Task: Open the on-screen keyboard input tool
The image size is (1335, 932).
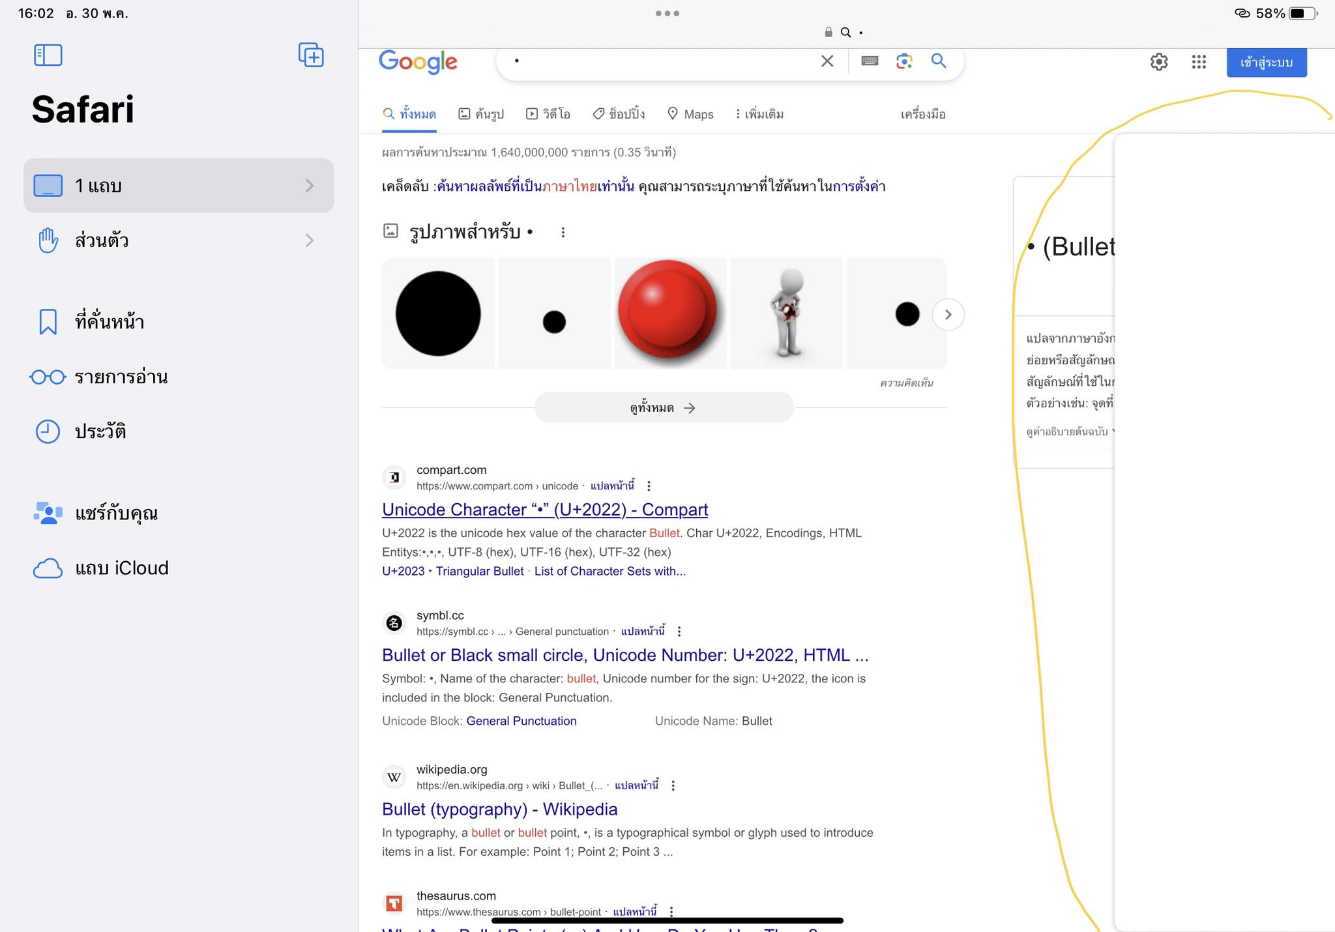Action: tap(870, 61)
